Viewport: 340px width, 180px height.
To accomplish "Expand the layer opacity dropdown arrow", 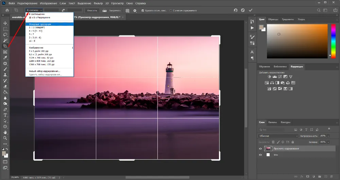I will point(328,136).
